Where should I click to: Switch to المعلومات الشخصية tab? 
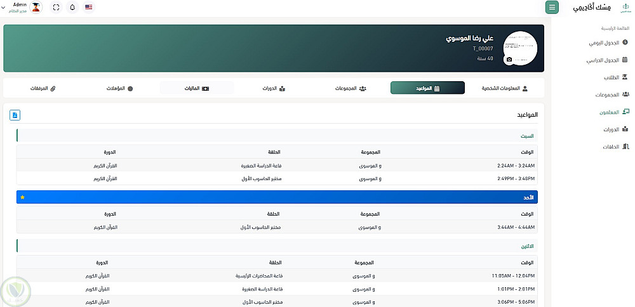click(x=505, y=88)
